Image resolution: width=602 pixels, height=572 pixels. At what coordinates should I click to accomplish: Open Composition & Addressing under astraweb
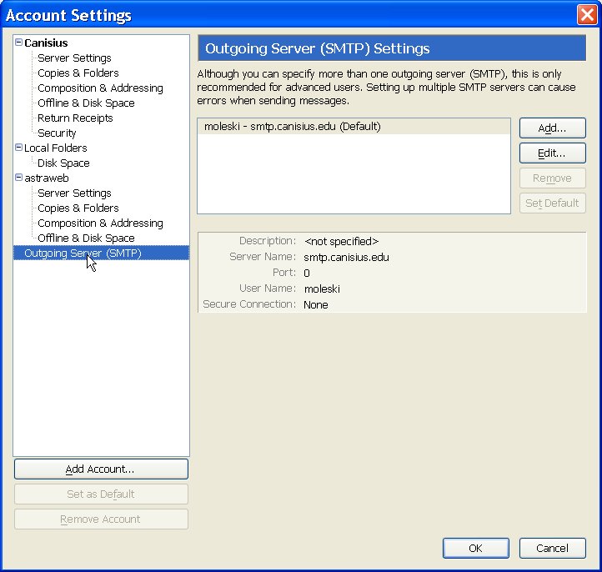(x=100, y=223)
